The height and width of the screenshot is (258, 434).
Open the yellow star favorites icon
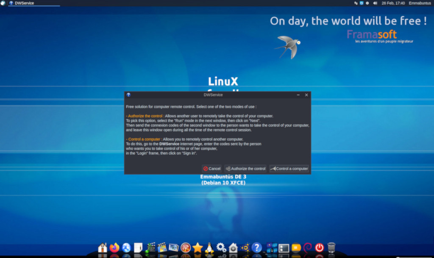198,247
